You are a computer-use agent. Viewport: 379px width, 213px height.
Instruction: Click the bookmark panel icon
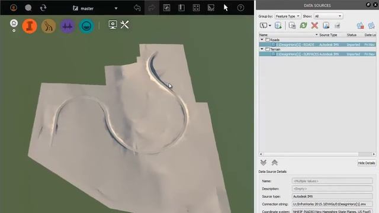coord(181,8)
